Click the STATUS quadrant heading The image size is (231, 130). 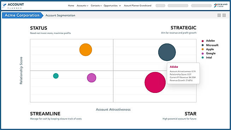(38, 28)
